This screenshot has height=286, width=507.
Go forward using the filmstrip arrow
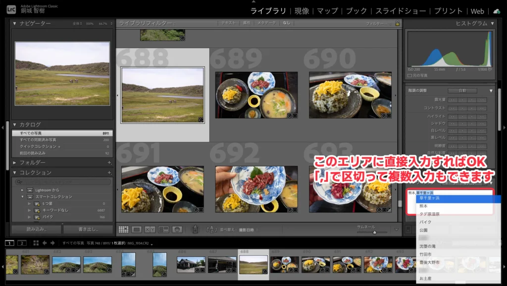(53, 243)
